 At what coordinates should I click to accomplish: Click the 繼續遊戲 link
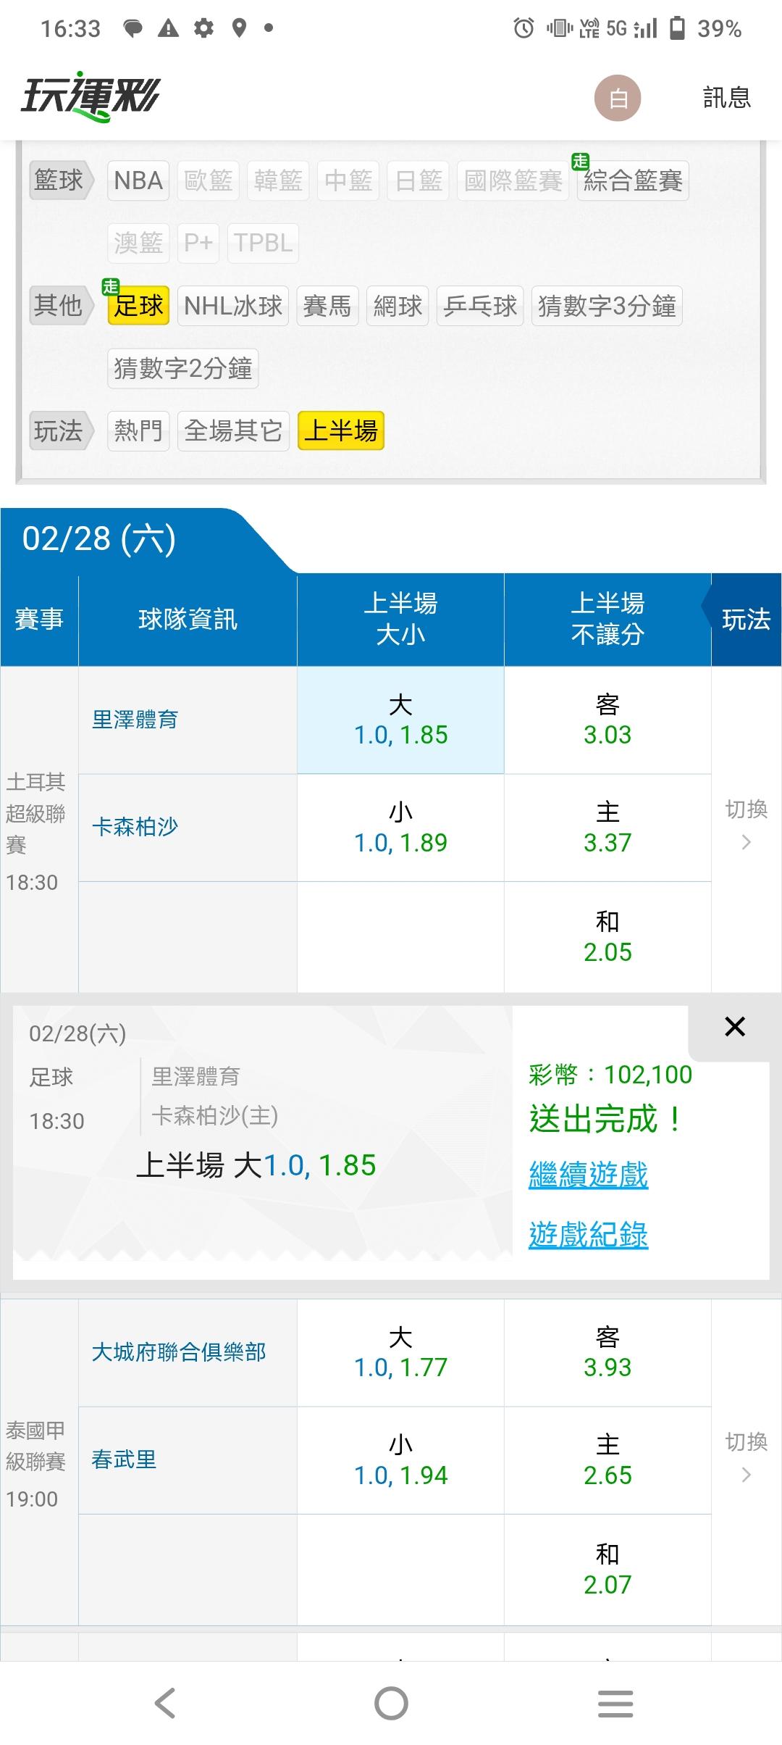tap(588, 1175)
